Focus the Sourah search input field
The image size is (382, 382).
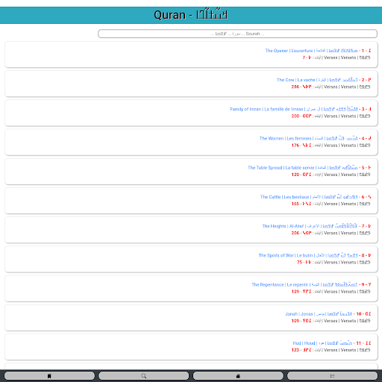coord(237,34)
